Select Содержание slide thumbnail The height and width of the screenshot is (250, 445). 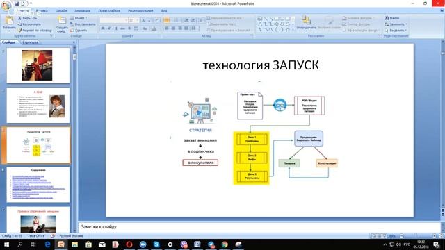tap(38, 185)
